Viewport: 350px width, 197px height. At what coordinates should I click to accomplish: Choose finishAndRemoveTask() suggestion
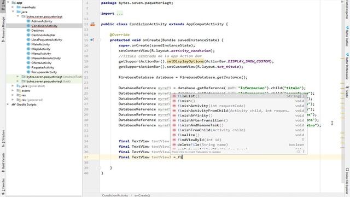click(x=238, y=125)
